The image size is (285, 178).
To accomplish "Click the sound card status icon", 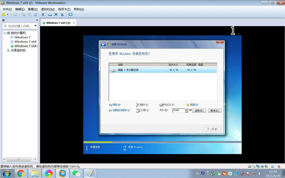I will tap(266, 166).
